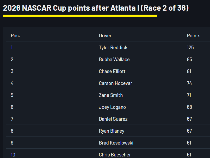210x158 pixels.
Task: Select driver name Bubba Wallace
Action: tap(114, 60)
